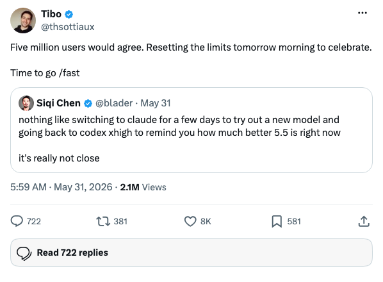The width and height of the screenshot is (383, 282).
Task: Click Tibo's blue verified badge
Action: coord(69,14)
